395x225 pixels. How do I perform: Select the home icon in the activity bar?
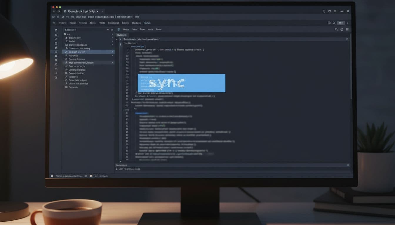coord(56,30)
